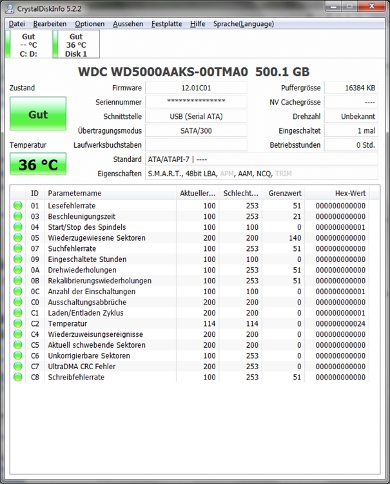Click the empty Laufwerksbuchstaben field
Image resolution: width=390 pixels, height=484 pixels.
[x=196, y=145]
